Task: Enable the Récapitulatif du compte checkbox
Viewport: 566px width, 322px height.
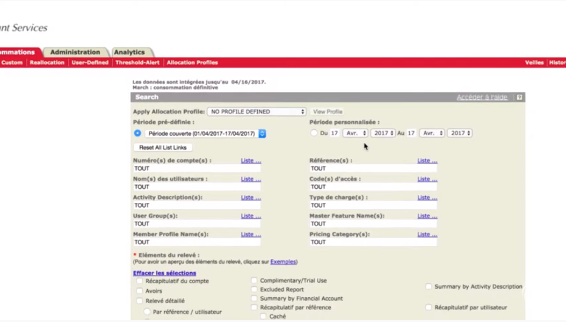Action: coord(140,281)
